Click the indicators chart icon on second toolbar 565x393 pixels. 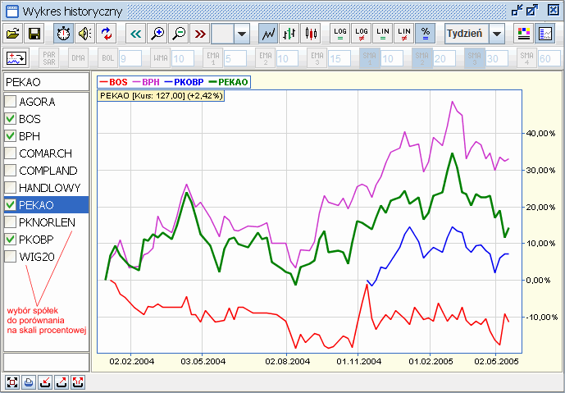pyautogui.click(x=16, y=58)
